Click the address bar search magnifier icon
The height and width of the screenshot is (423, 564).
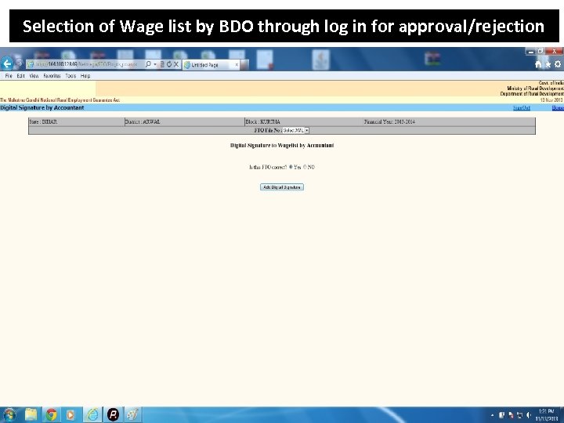pos(148,64)
